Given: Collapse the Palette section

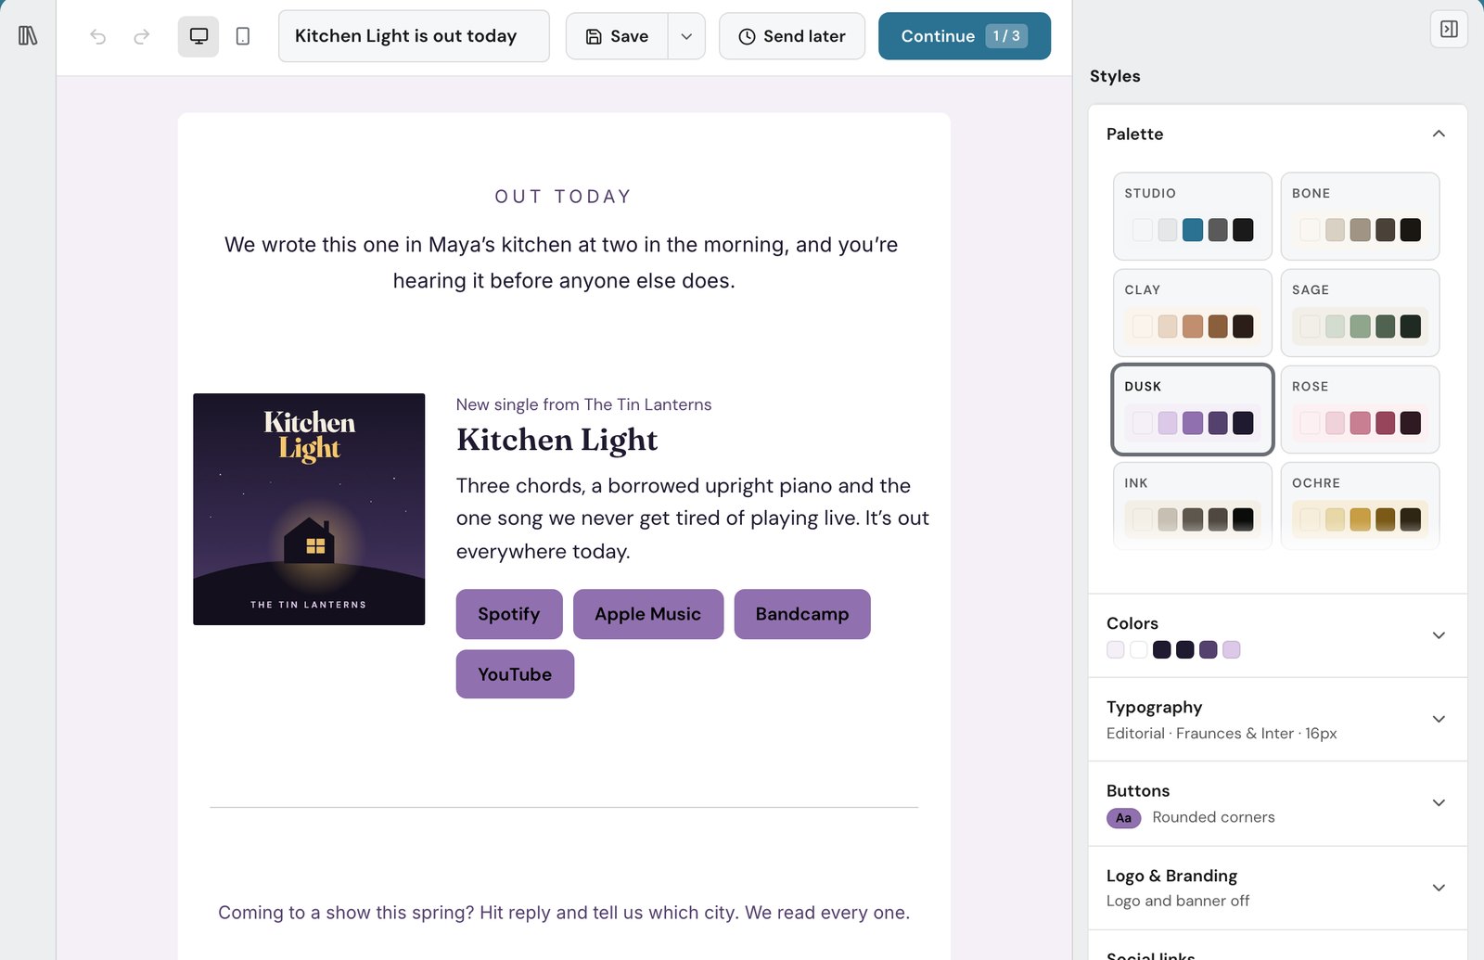Looking at the screenshot, I should pos(1439,134).
